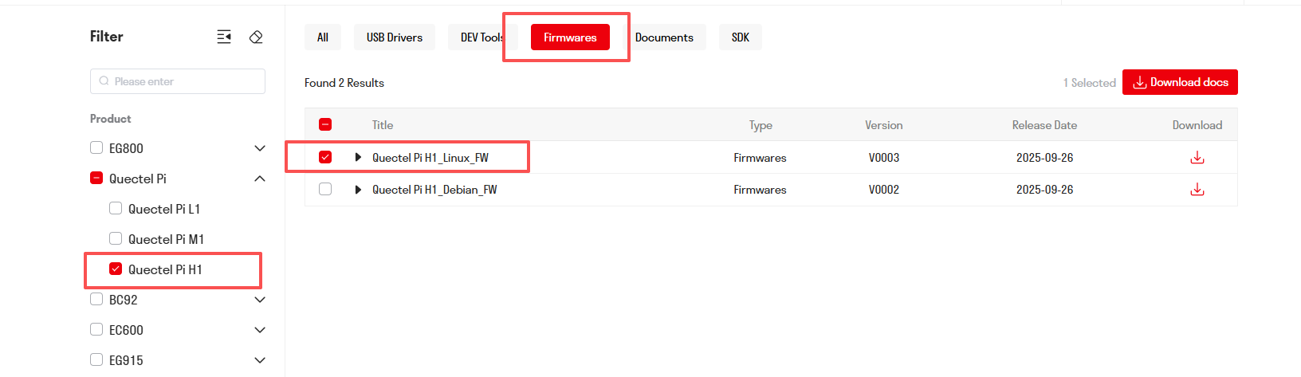Click the collapse filter panel icon
1301x377 pixels.
point(224,37)
